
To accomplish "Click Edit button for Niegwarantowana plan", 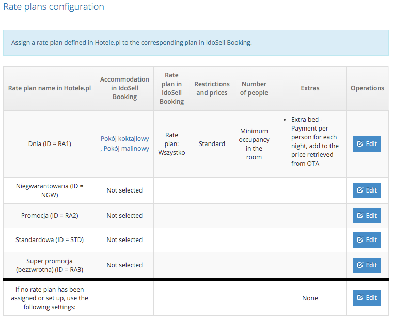I will [367, 190].
